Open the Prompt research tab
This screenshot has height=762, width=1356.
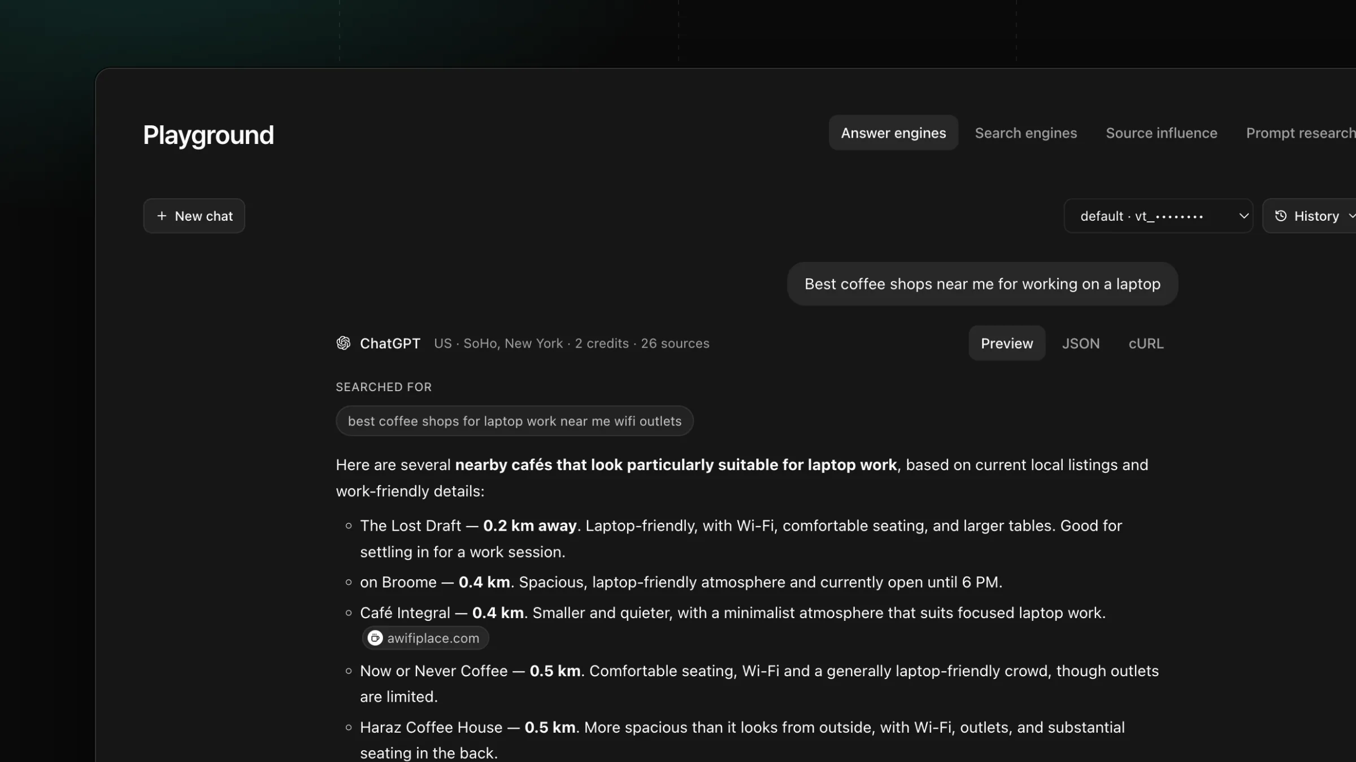[x=1301, y=133]
